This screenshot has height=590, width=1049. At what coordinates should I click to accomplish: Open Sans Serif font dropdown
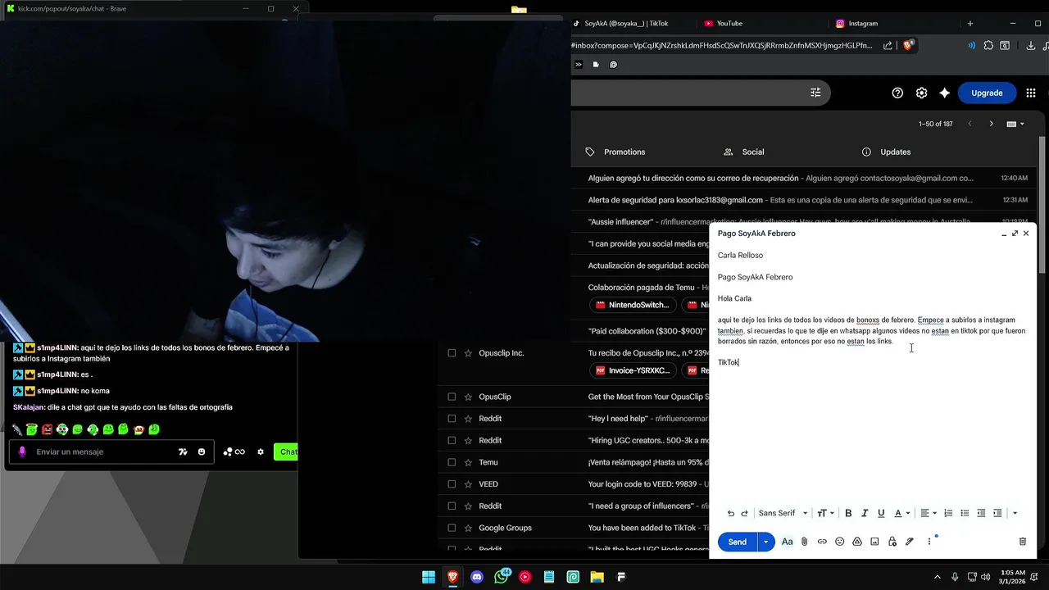pyautogui.click(x=783, y=514)
